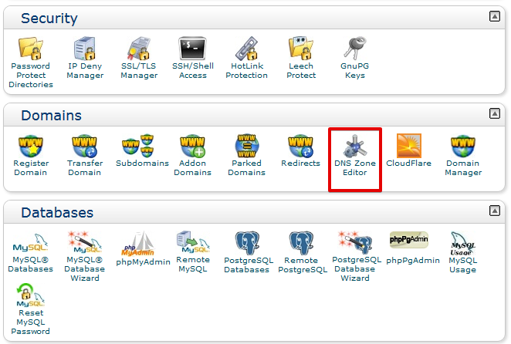This screenshot has height=344, width=511.
Task: Open Subdomains manager
Action: (x=142, y=150)
